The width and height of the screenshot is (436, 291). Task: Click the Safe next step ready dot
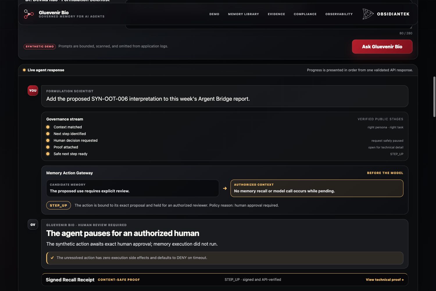(48, 154)
